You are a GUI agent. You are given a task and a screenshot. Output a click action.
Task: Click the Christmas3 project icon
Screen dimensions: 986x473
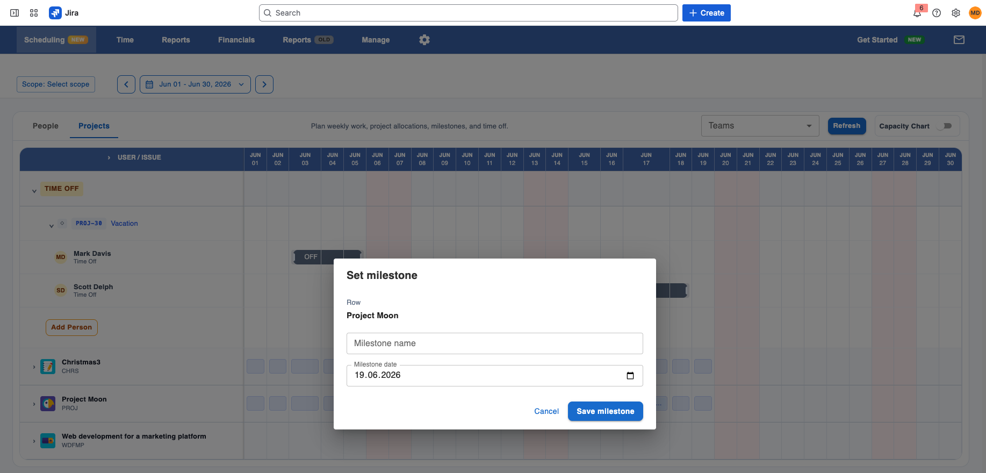coord(48,367)
